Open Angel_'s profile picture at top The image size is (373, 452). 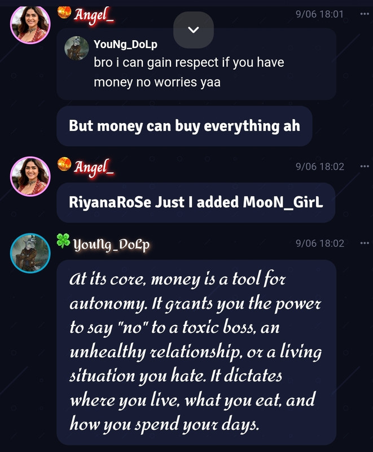pyautogui.click(x=30, y=24)
